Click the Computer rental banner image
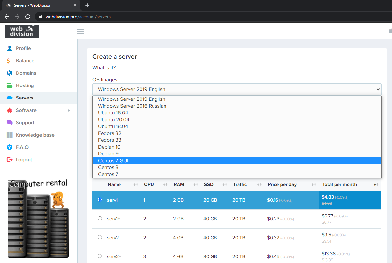 tap(38, 218)
